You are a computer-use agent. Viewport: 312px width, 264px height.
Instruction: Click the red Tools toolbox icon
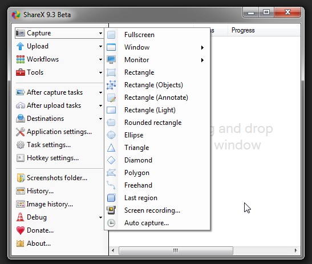point(21,72)
